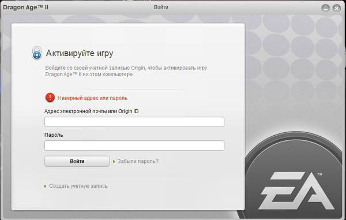The width and height of the screenshot is (346, 220).
Task: Click the Активируйте игру heading
Action: click(x=80, y=53)
